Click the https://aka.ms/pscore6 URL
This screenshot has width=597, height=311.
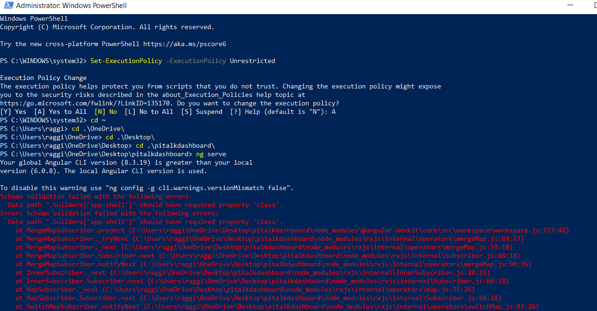click(185, 44)
